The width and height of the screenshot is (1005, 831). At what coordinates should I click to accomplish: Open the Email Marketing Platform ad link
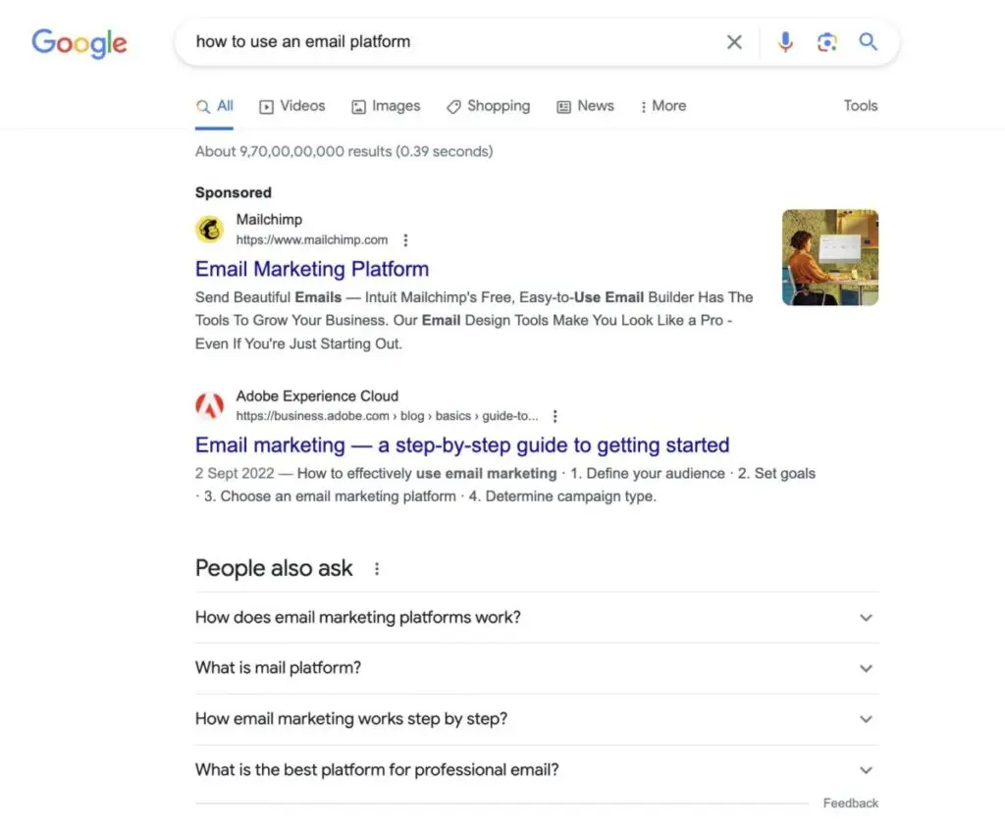tap(311, 268)
